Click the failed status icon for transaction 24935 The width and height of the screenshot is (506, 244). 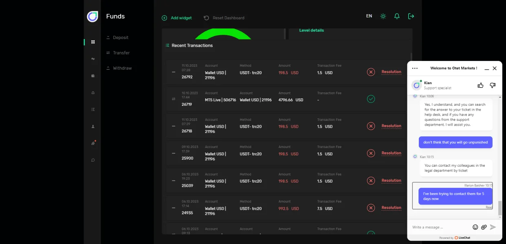[371, 208]
